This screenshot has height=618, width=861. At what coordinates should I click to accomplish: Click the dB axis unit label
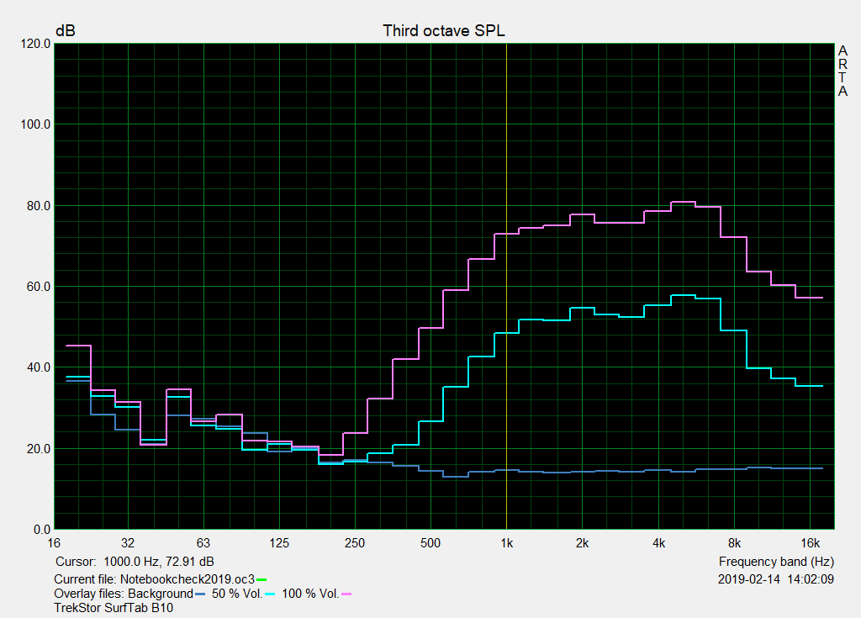(x=66, y=31)
